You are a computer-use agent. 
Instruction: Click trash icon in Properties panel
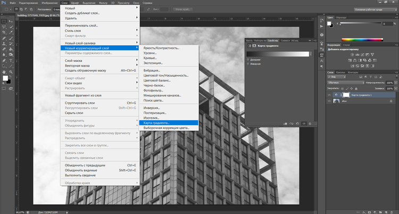coord(311,124)
